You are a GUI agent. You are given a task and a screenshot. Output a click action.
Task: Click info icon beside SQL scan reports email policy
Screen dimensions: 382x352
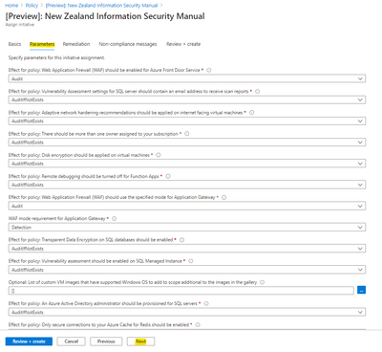point(258,91)
